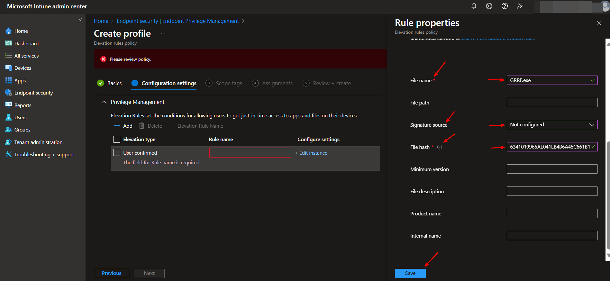The height and width of the screenshot is (281, 610).
Task: Click the File path input field
Action: pyautogui.click(x=552, y=103)
